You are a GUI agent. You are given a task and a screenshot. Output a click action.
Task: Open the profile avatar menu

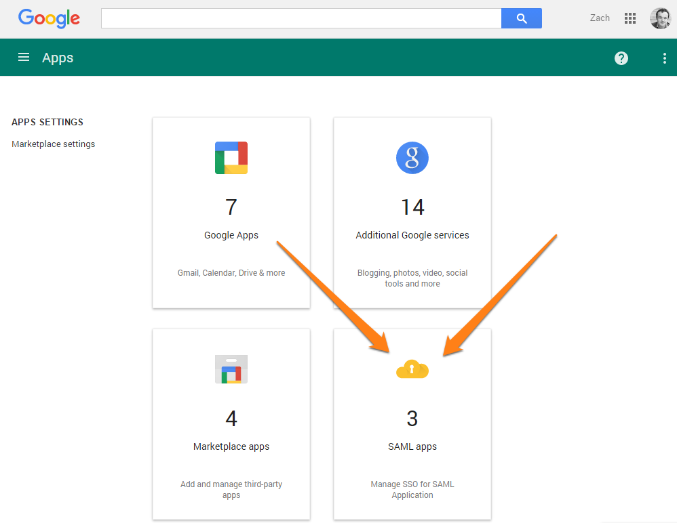click(x=660, y=18)
